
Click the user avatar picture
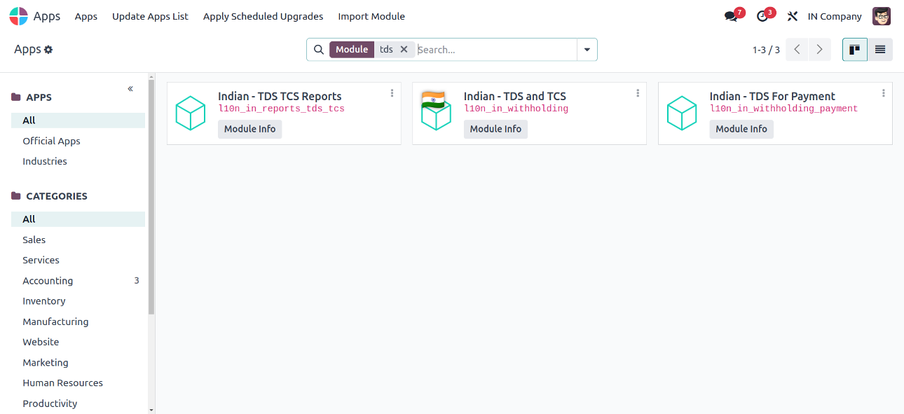tap(882, 16)
